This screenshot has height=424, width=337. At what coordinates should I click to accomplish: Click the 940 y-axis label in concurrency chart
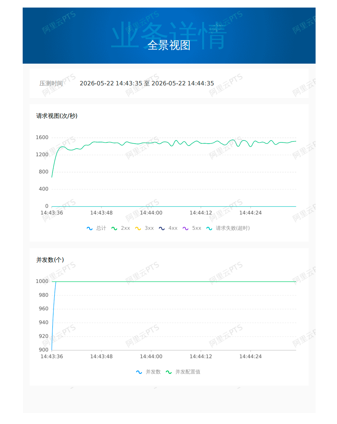pos(43,322)
